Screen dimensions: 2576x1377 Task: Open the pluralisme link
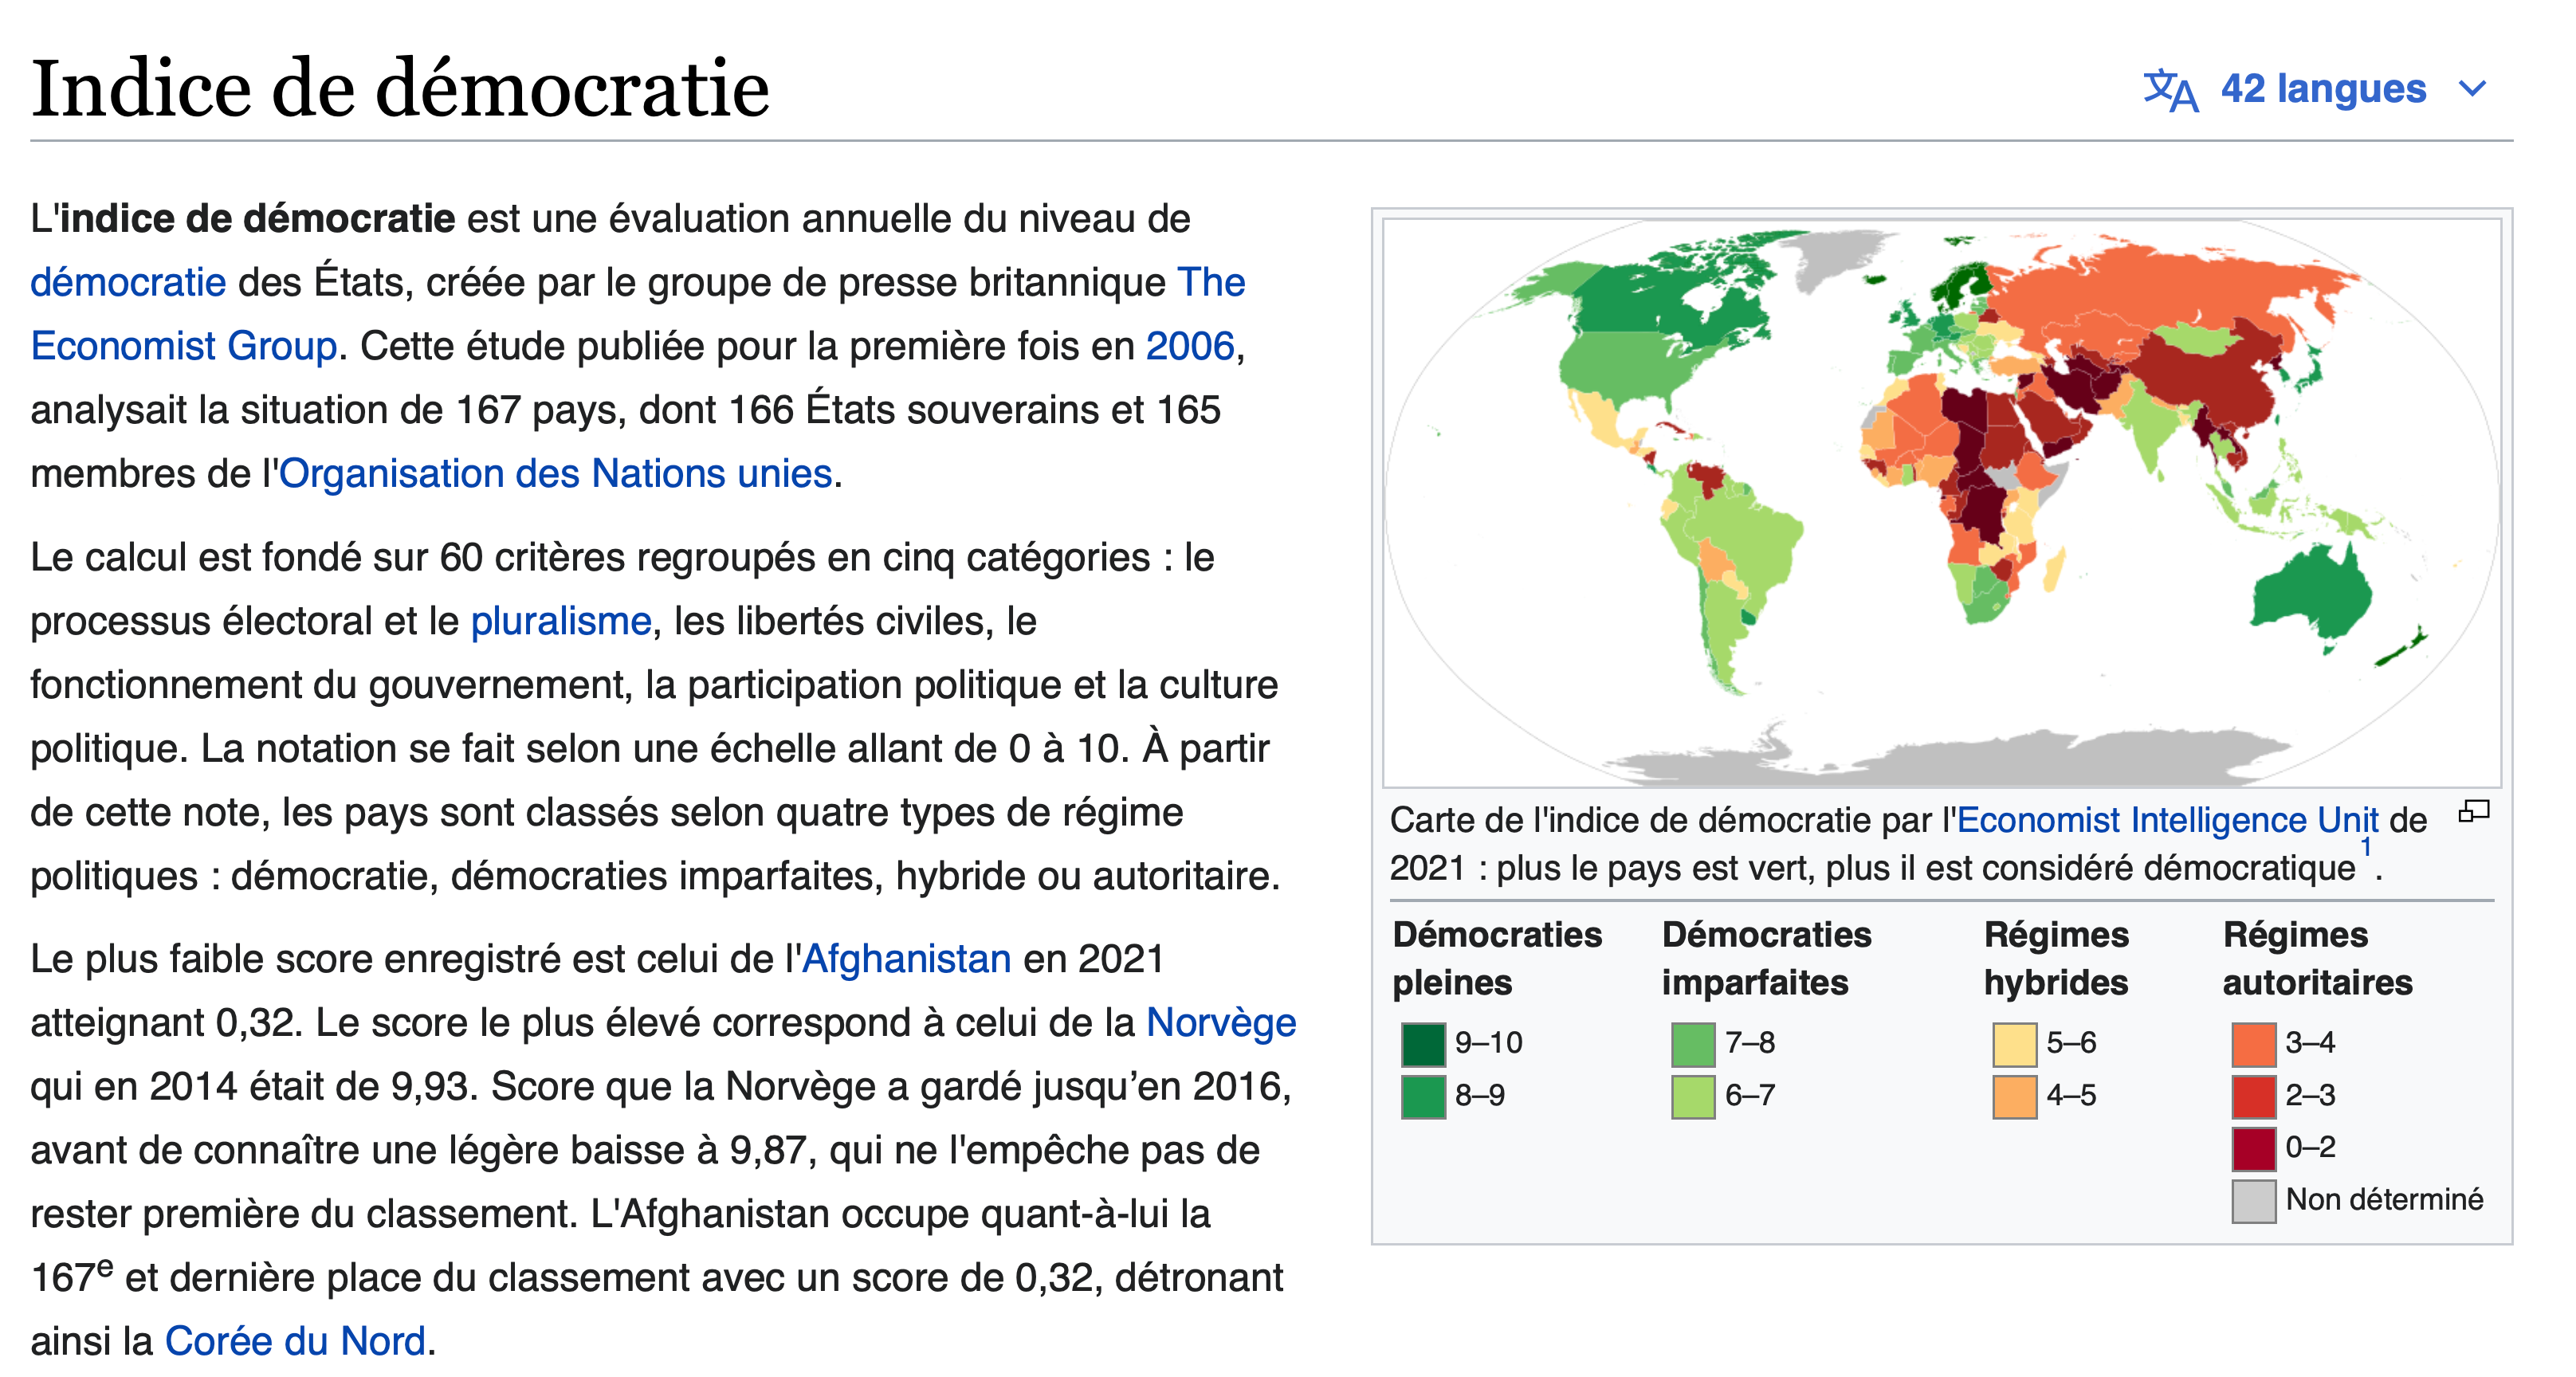coord(561,621)
